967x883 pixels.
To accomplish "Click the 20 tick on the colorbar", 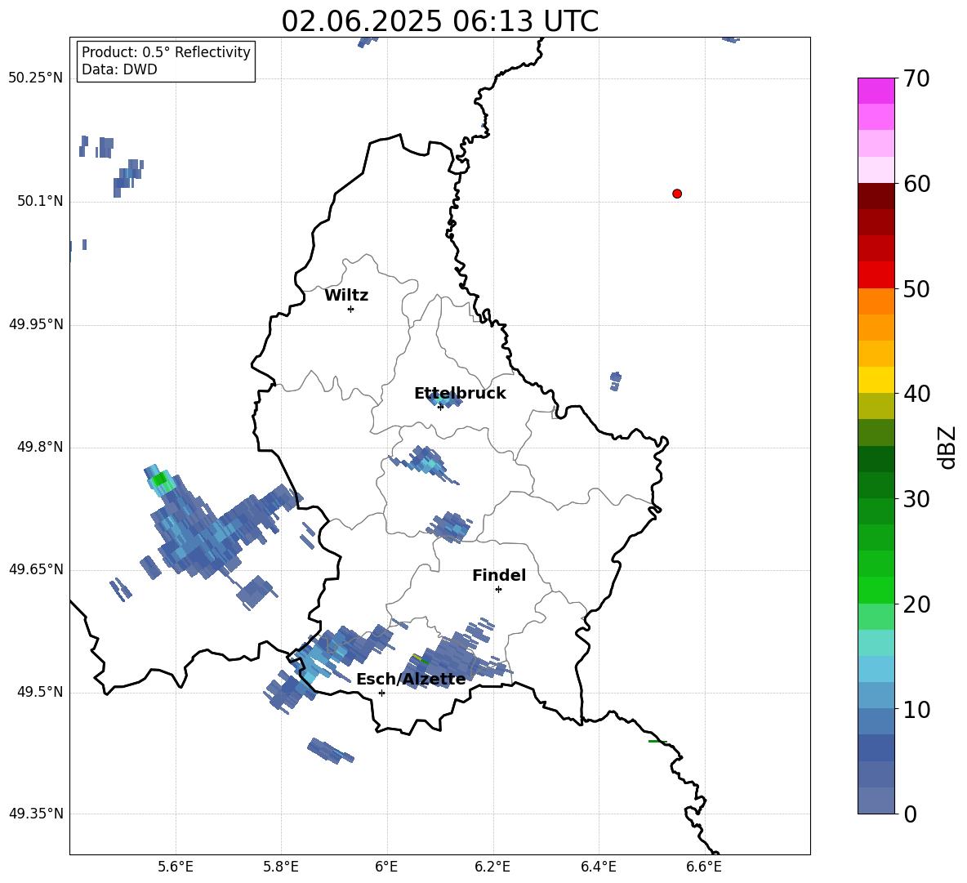I will pos(916,604).
